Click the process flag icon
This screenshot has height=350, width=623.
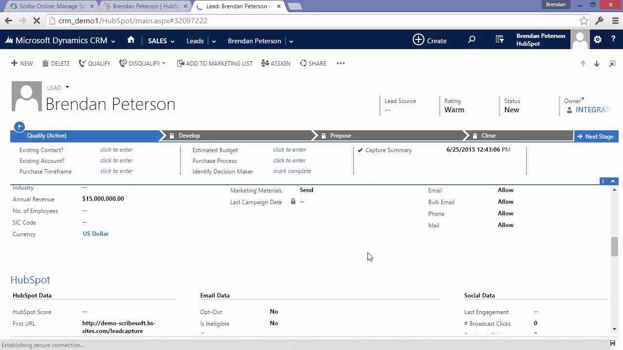[19, 127]
